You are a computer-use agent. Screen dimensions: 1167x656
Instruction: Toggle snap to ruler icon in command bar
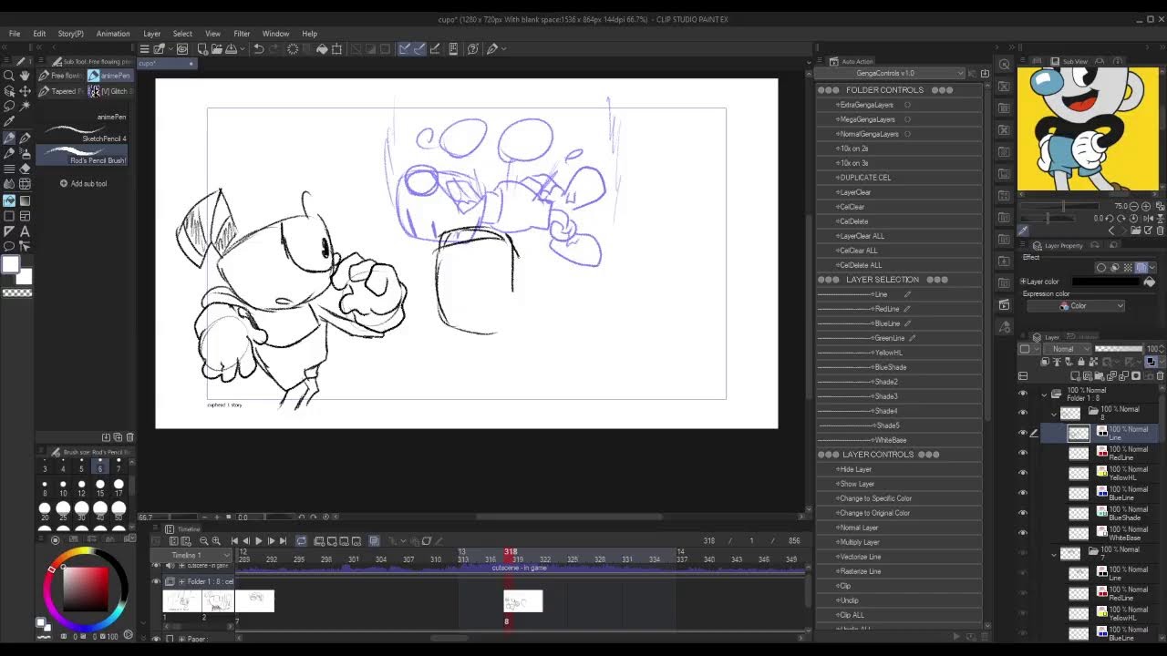(x=404, y=49)
